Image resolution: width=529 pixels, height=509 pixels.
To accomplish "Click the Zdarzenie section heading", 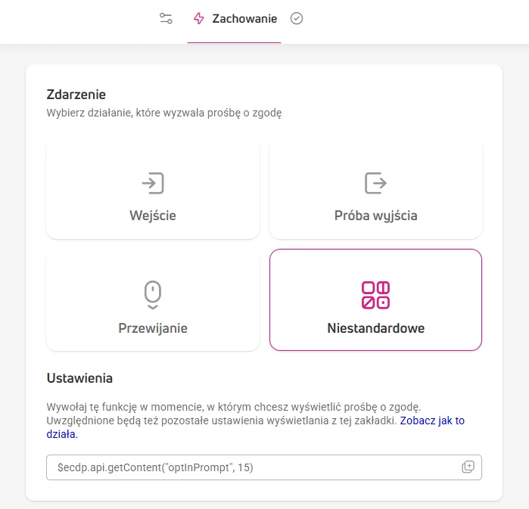I will click(x=76, y=95).
